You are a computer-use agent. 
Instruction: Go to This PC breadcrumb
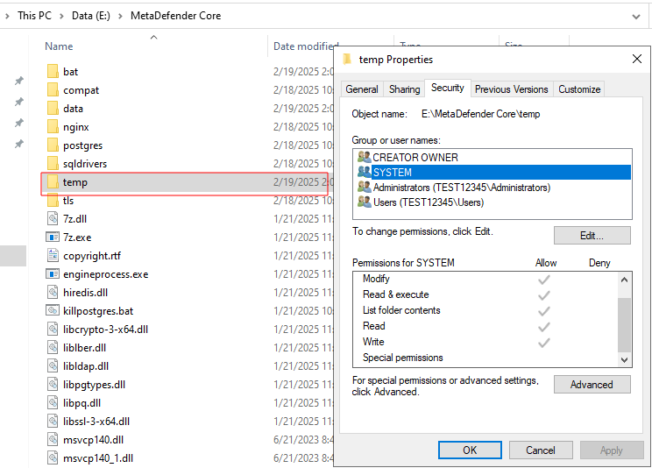point(34,16)
